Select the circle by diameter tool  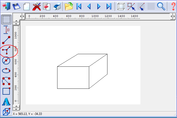click(x=6, y=61)
